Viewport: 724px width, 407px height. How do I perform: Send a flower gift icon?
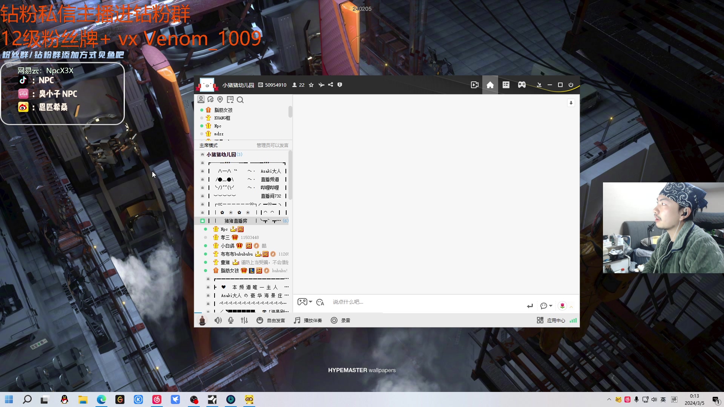(562, 306)
